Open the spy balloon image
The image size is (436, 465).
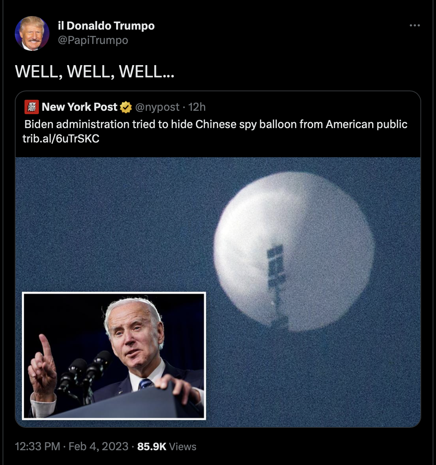(218, 292)
